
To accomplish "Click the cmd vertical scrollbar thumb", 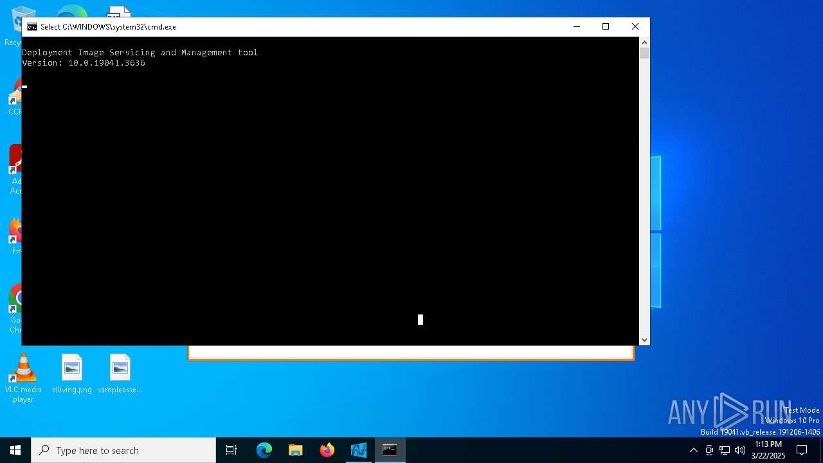I will pos(644,53).
